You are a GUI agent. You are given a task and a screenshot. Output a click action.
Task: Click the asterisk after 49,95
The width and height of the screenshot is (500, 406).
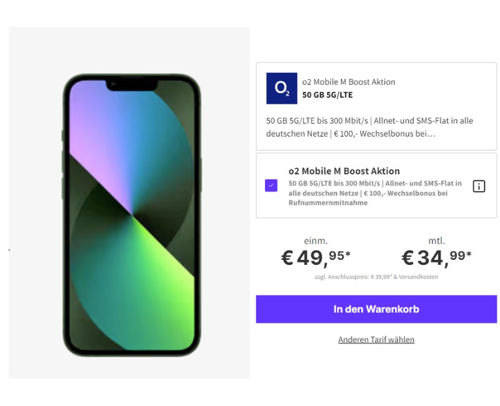[348, 254]
